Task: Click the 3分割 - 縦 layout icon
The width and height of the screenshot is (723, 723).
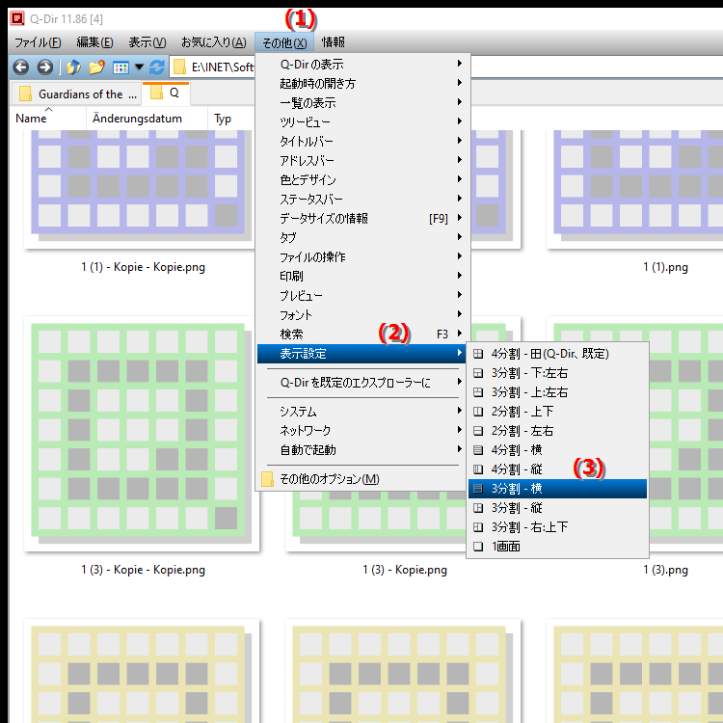Action: pos(478,508)
